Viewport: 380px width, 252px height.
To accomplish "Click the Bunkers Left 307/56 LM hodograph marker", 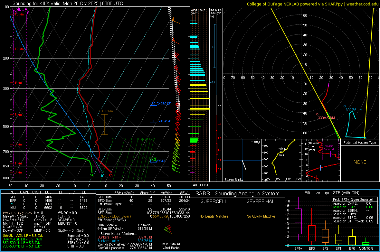I will coord(345,106).
